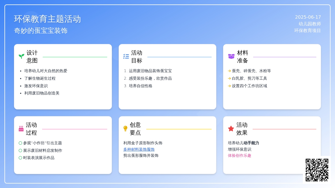Click the subtitle 奇妙的蛋宝宝装饰
335x188 pixels.
(x=41, y=31)
